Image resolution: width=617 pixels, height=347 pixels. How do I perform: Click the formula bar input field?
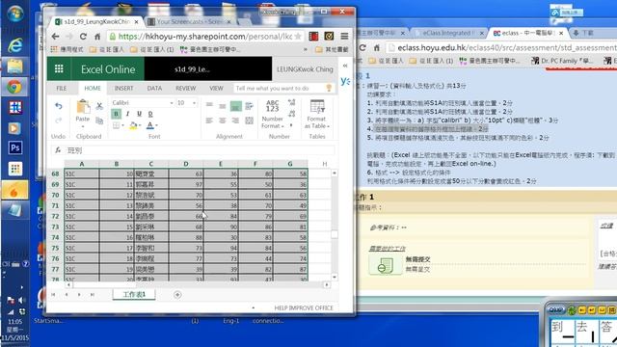point(201,150)
